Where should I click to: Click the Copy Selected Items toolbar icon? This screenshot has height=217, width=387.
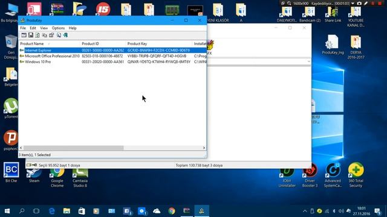pyautogui.click(x=44, y=35)
